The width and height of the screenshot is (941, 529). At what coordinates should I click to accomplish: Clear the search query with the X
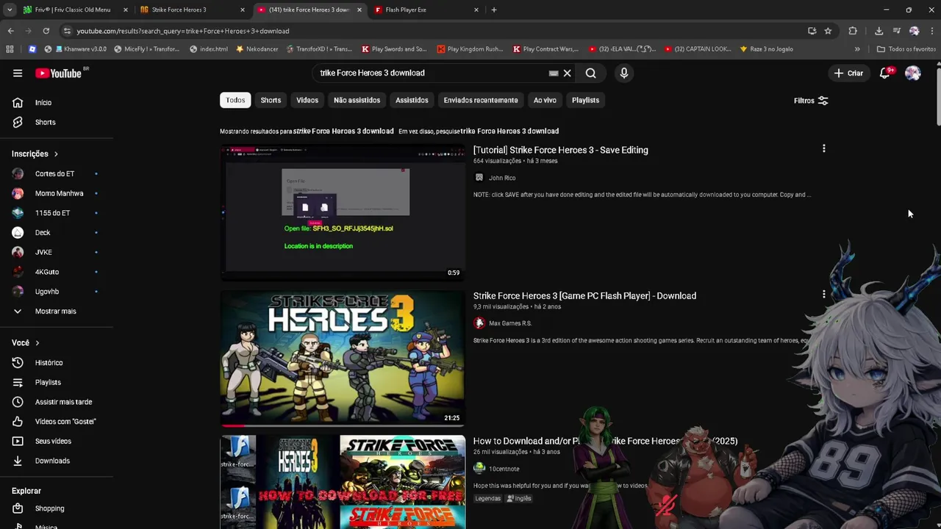click(x=567, y=73)
